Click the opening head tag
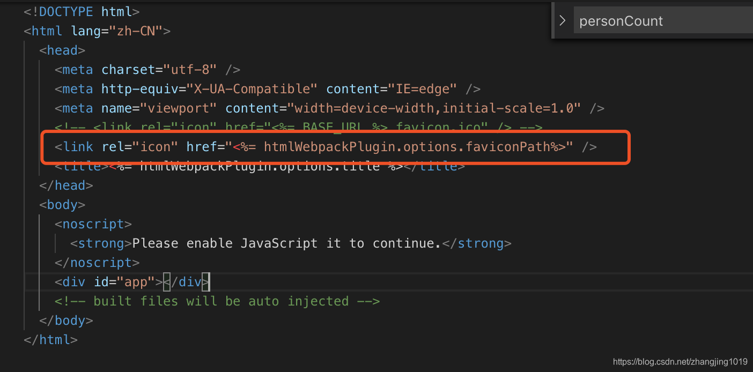The width and height of the screenshot is (753, 372). 62,50
